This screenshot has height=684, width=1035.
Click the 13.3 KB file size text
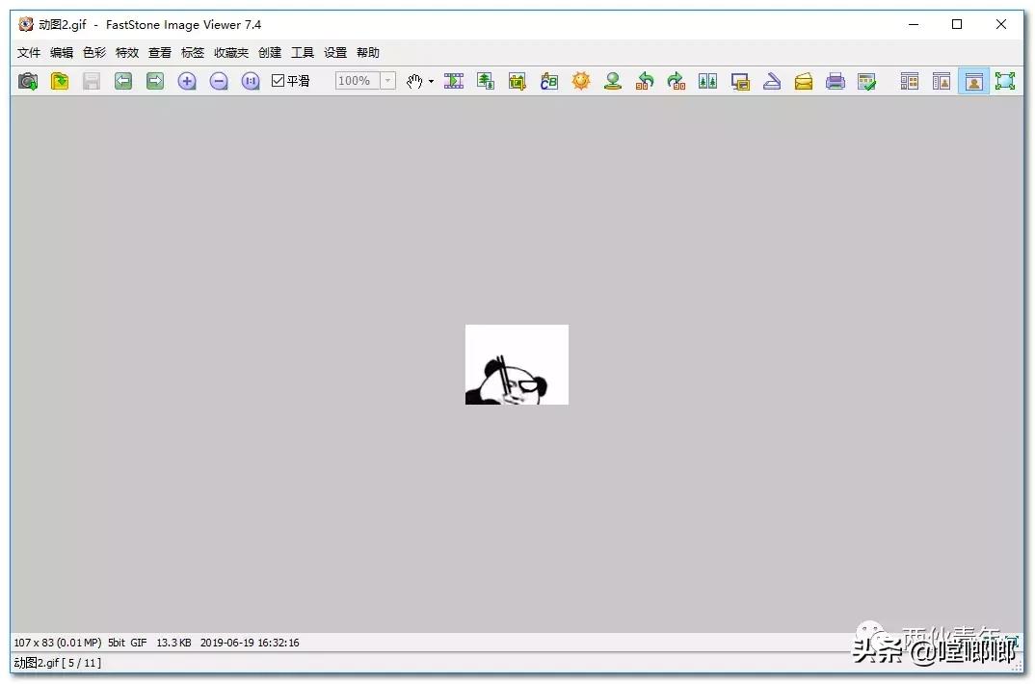[173, 643]
